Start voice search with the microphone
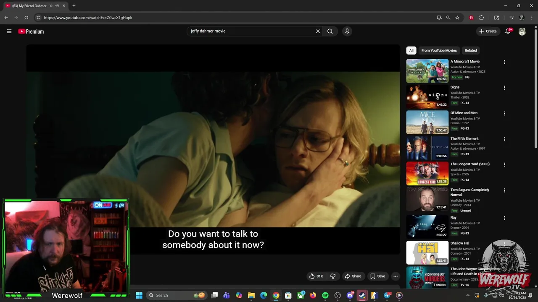The height and width of the screenshot is (302, 538). point(347,31)
